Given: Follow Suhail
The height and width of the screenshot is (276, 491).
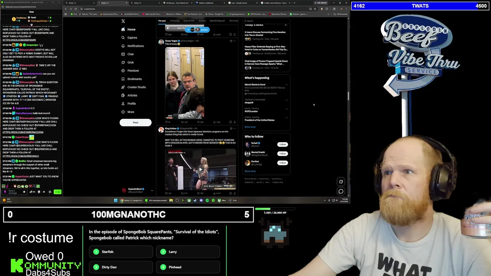Looking at the screenshot, I should click(x=282, y=145).
